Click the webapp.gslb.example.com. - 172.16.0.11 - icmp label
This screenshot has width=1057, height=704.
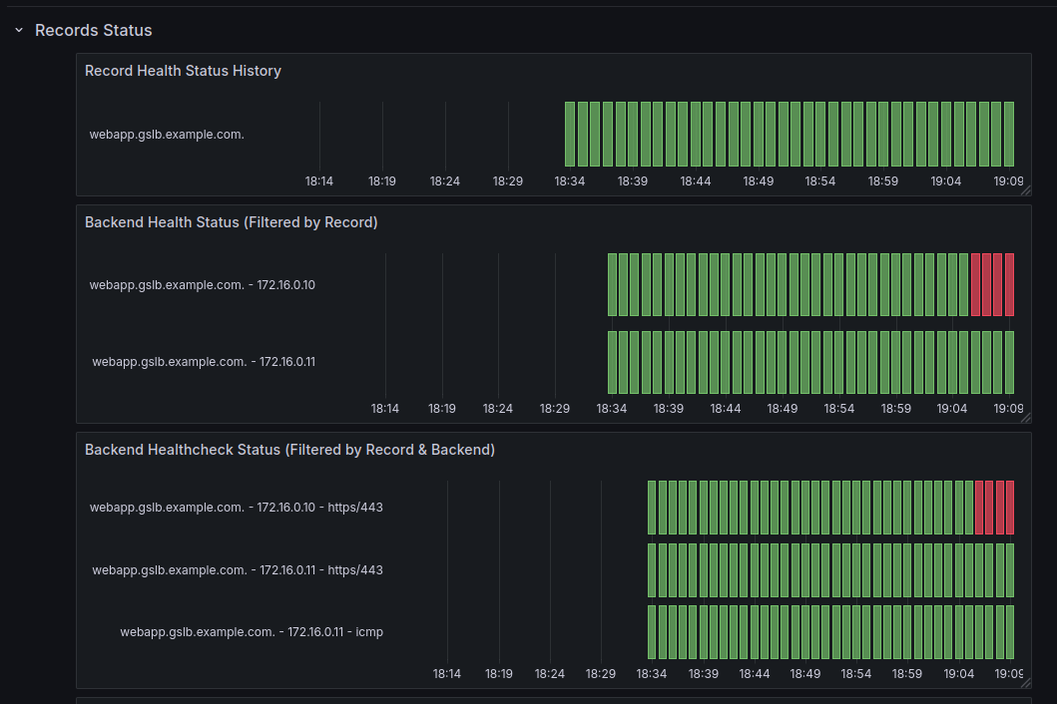click(252, 632)
